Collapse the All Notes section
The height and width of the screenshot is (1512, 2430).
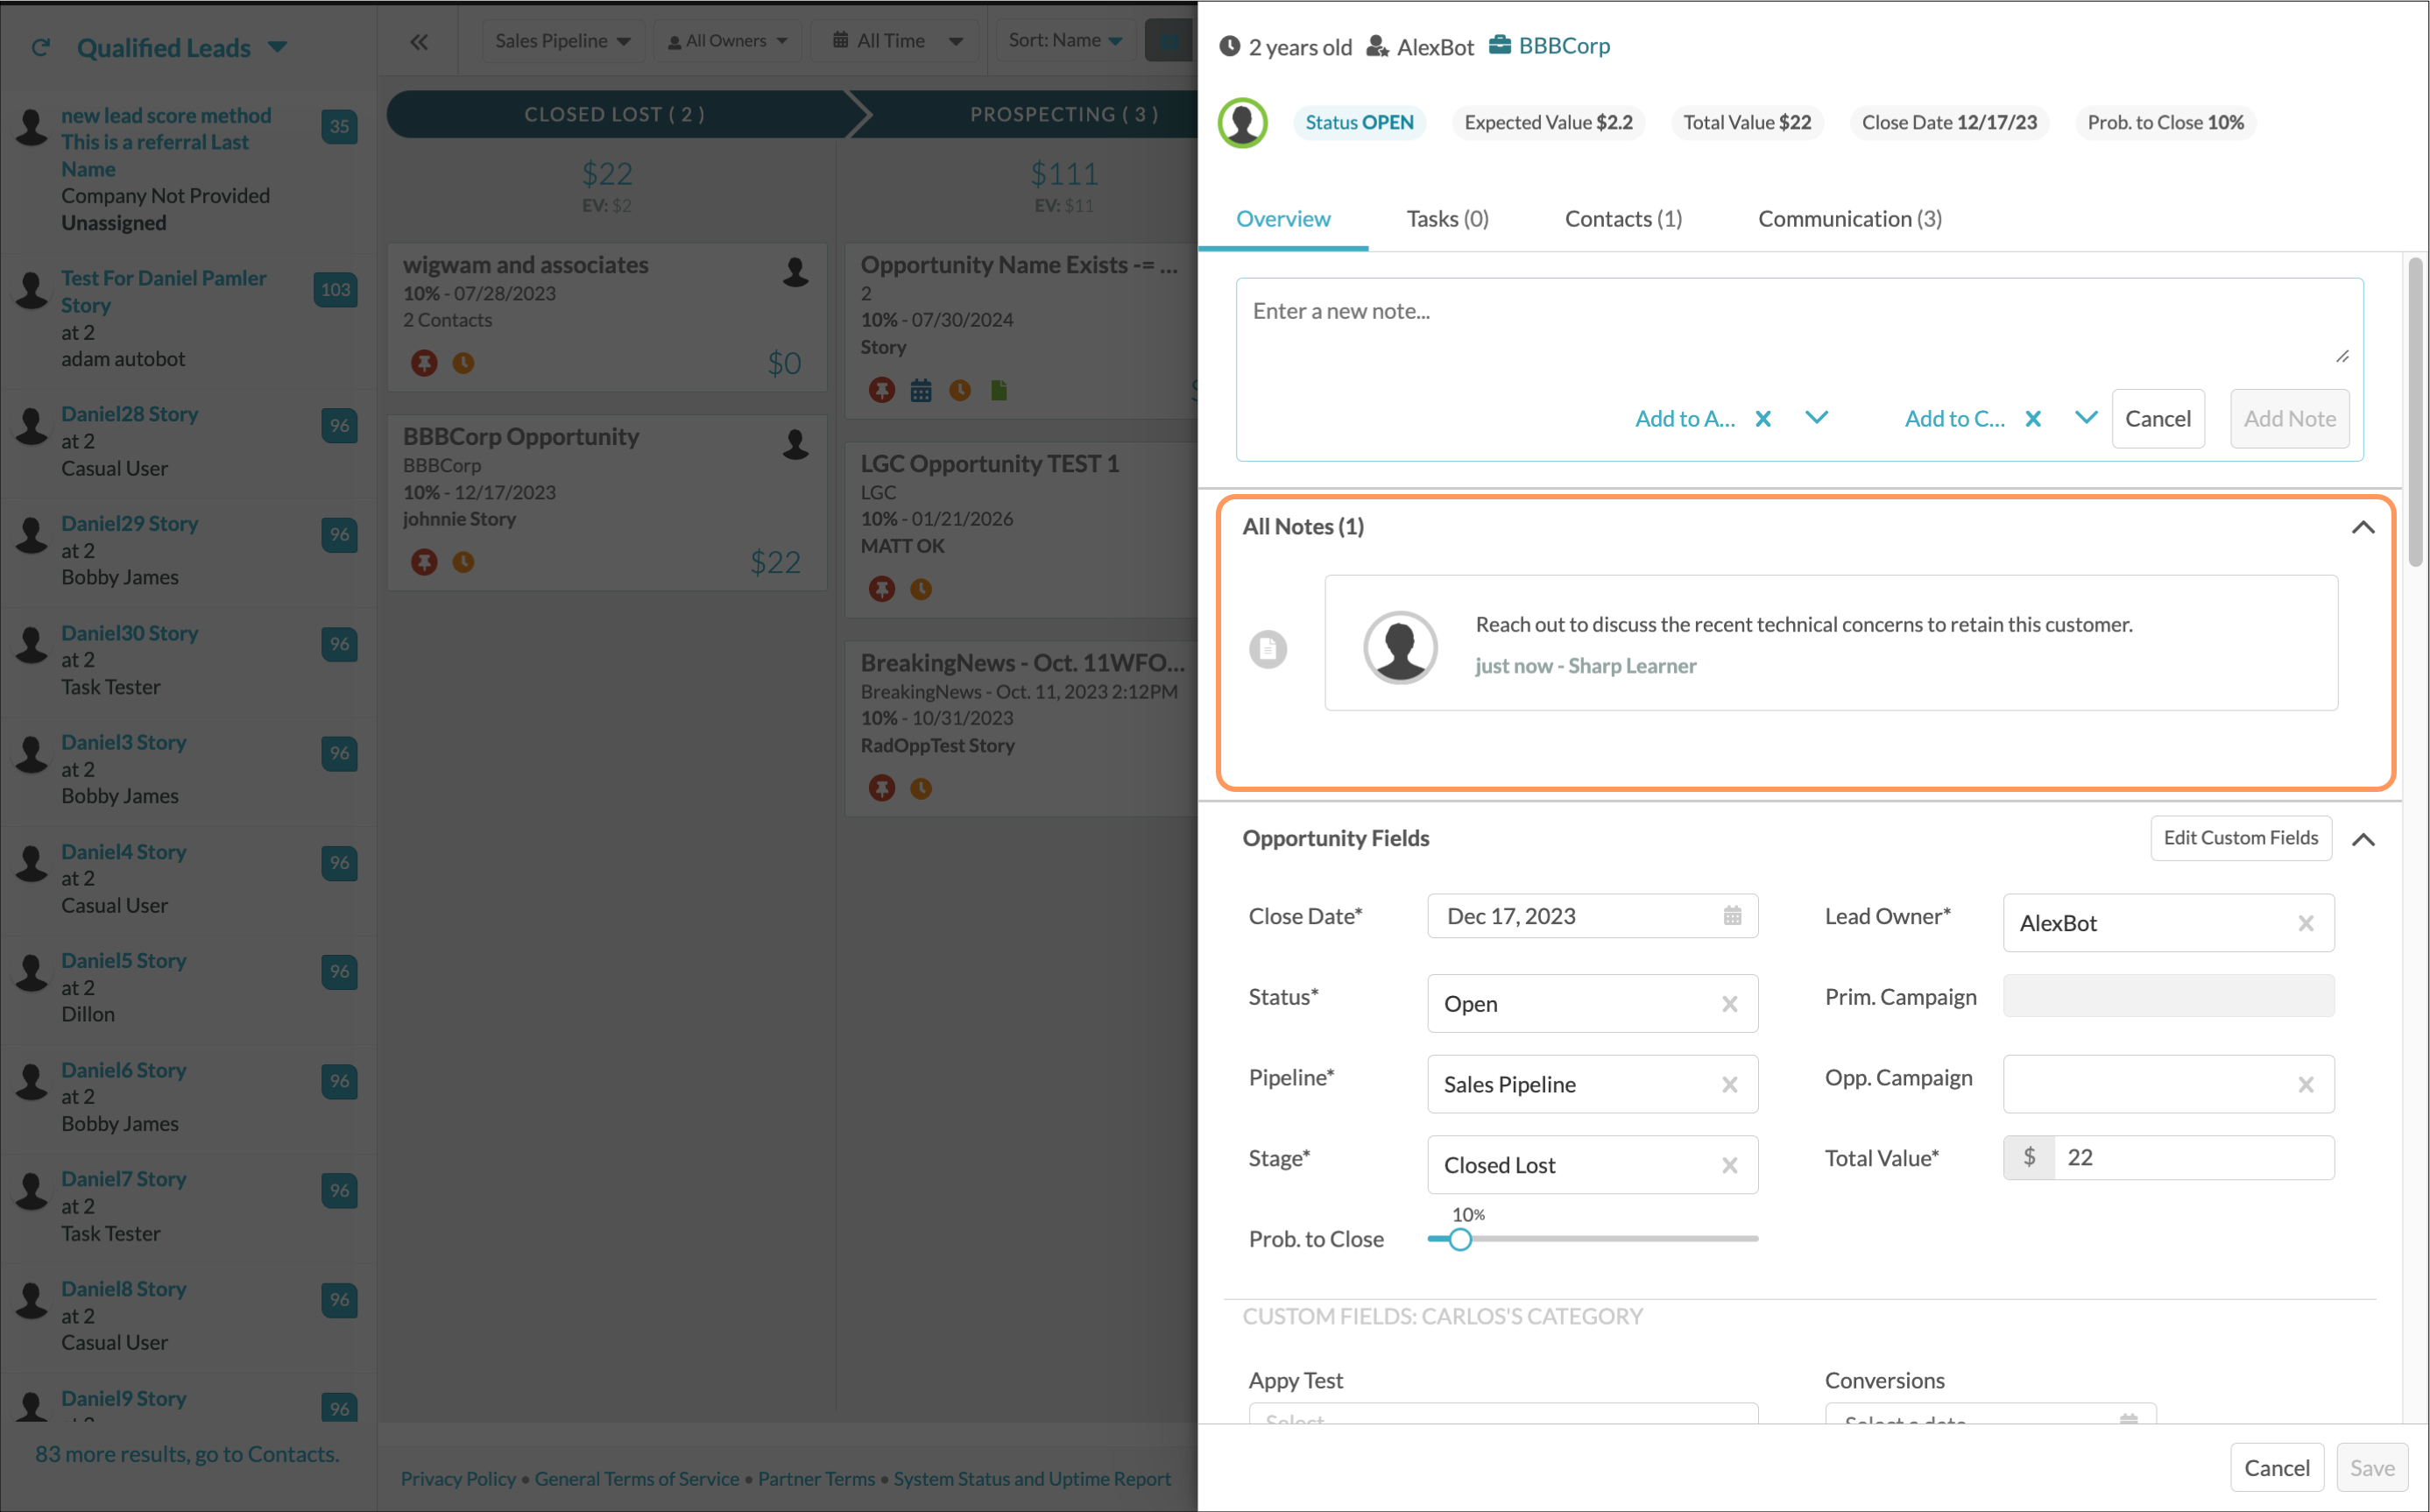pyautogui.click(x=2364, y=527)
